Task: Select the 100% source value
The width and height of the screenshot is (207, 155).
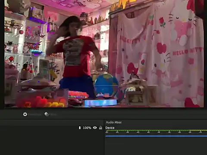Action: pyautogui.click(x=87, y=128)
